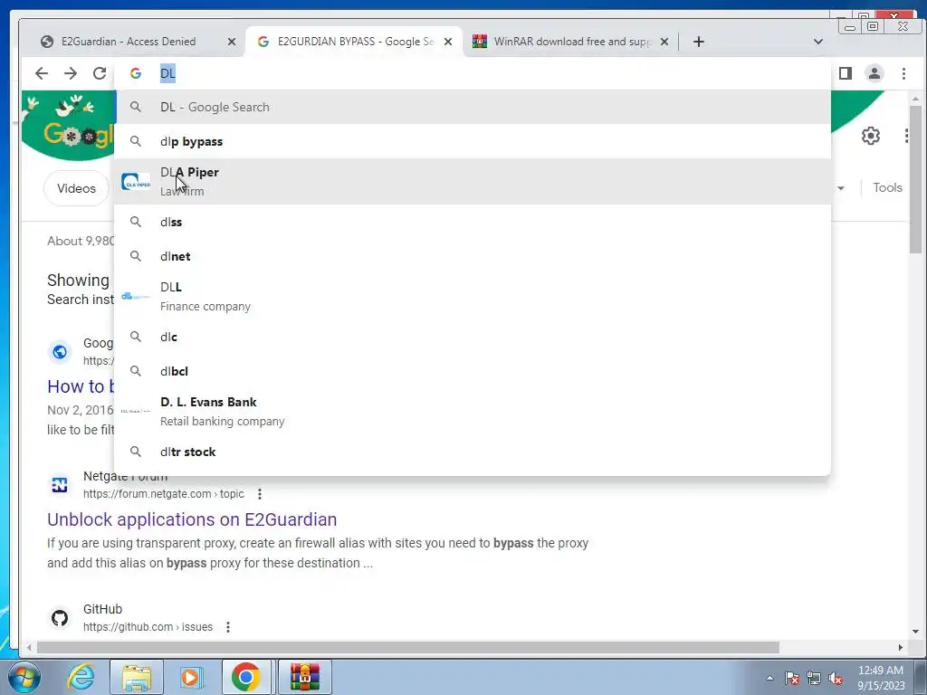The width and height of the screenshot is (927, 695).
Task: Choose the 'dlp bypass' suggestion
Action: (473, 141)
